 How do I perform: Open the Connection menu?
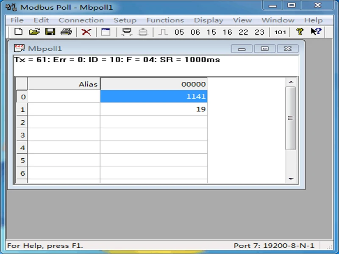(81, 20)
